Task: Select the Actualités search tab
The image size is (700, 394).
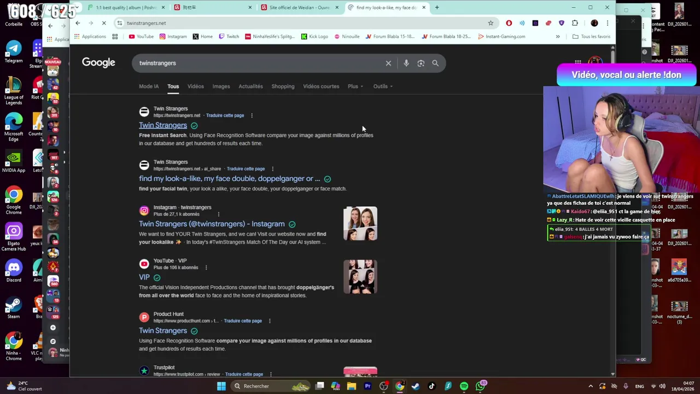Action: 250,86
